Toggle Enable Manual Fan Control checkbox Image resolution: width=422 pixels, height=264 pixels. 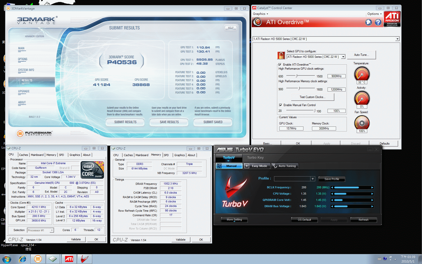(280, 105)
